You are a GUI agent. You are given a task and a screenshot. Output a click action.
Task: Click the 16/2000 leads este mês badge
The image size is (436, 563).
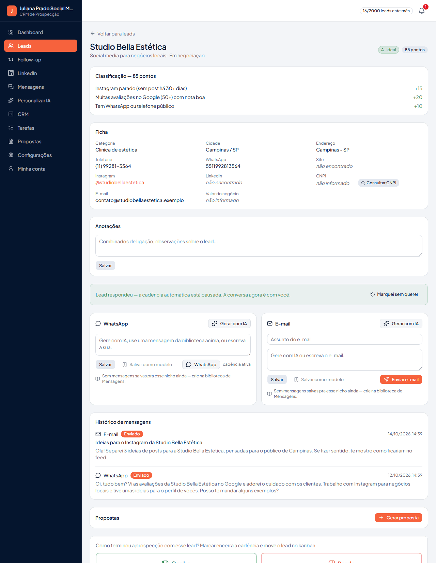386,11
